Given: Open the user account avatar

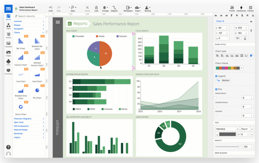Looking at the screenshot, I should click(x=8, y=154).
